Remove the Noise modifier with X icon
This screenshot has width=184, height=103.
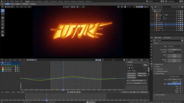pyautogui.click(x=146, y=68)
